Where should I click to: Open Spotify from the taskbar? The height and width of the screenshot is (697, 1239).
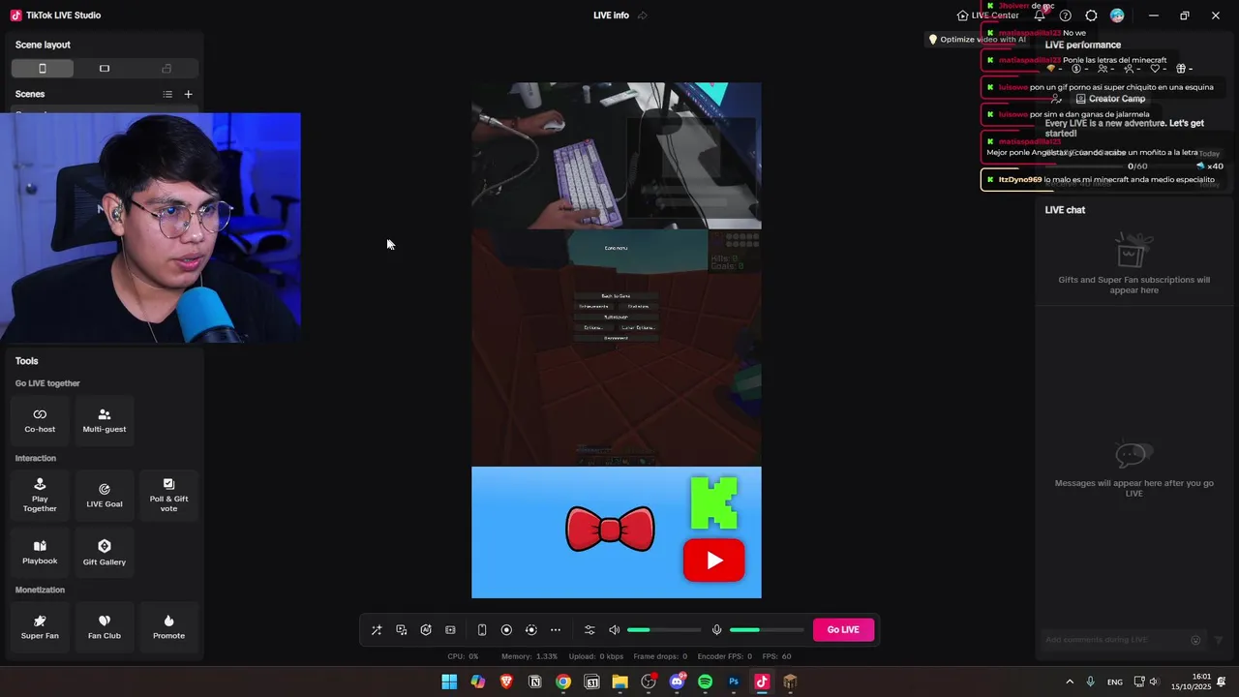click(705, 682)
